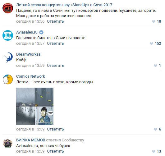Like the DreamWorkss 'Кайф' comment
The width and height of the screenshot is (165, 156).
[x=155, y=66]
